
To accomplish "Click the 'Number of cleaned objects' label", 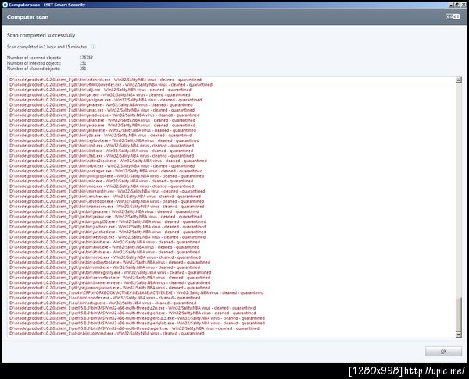I will pyautogui.click(x=34, y=69).
